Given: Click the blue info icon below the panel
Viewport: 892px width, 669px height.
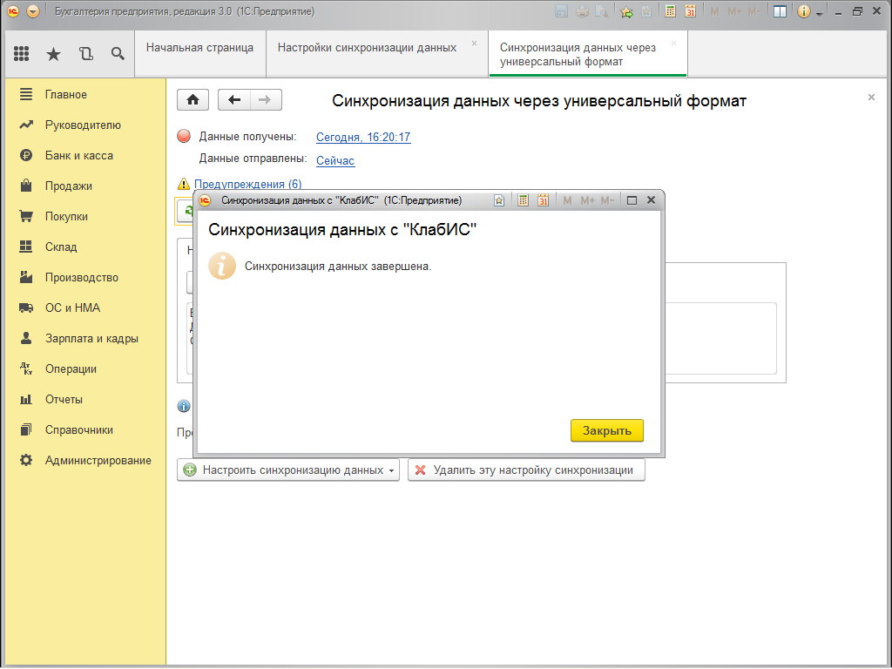Looking at the screenshot, I should pyautogui.click(x=184, y=406).
